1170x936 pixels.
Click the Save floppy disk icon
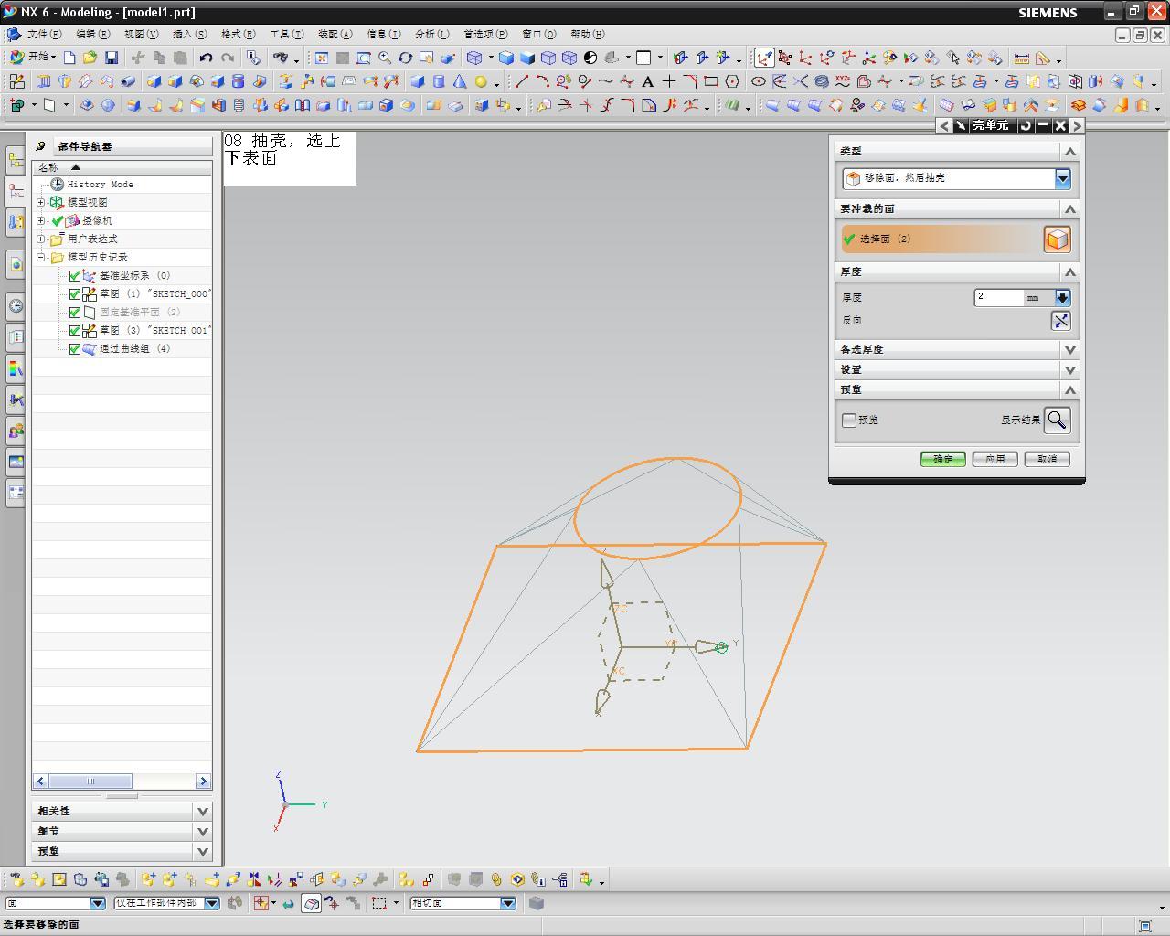point(111,58)
